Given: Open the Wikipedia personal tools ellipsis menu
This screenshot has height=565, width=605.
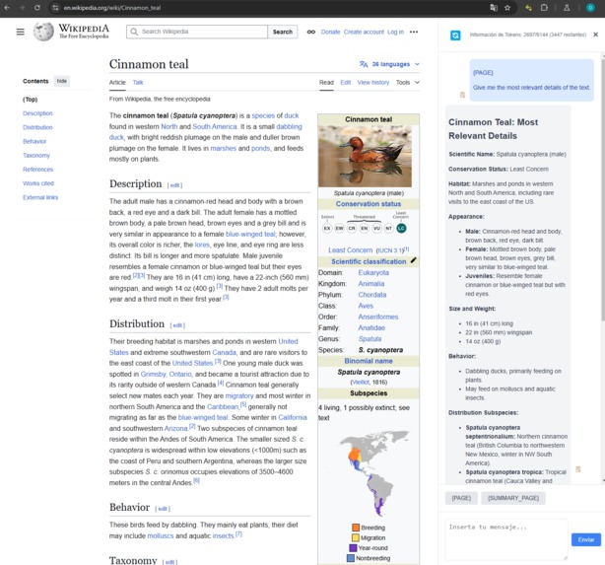Looking at the screenshot, I should tap(414, 33).
